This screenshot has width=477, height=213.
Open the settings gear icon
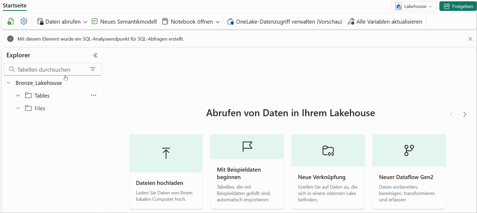24,21
